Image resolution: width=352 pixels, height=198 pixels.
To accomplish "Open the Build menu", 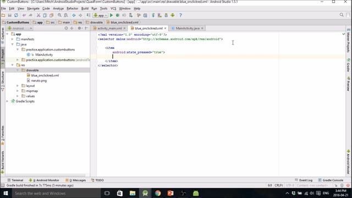I will pyautogui.click(x=85, y=9).
